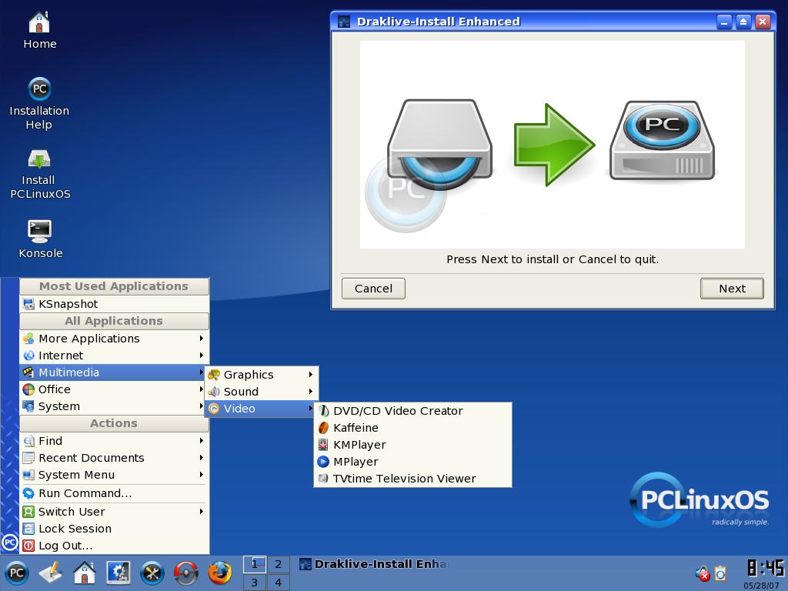The image size is (788, 591).
Task: Open the Draklive-Install window menu icon
Action: pos(344,22)
